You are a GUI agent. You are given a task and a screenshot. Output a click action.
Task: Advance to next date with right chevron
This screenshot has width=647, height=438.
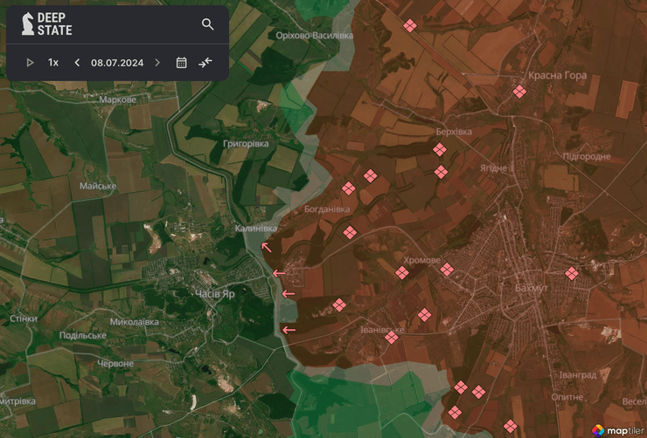tap(157, 63)
